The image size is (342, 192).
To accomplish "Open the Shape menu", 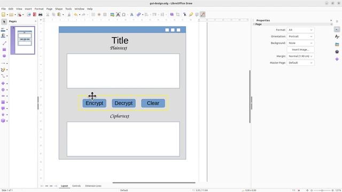I will coord(59,9).
